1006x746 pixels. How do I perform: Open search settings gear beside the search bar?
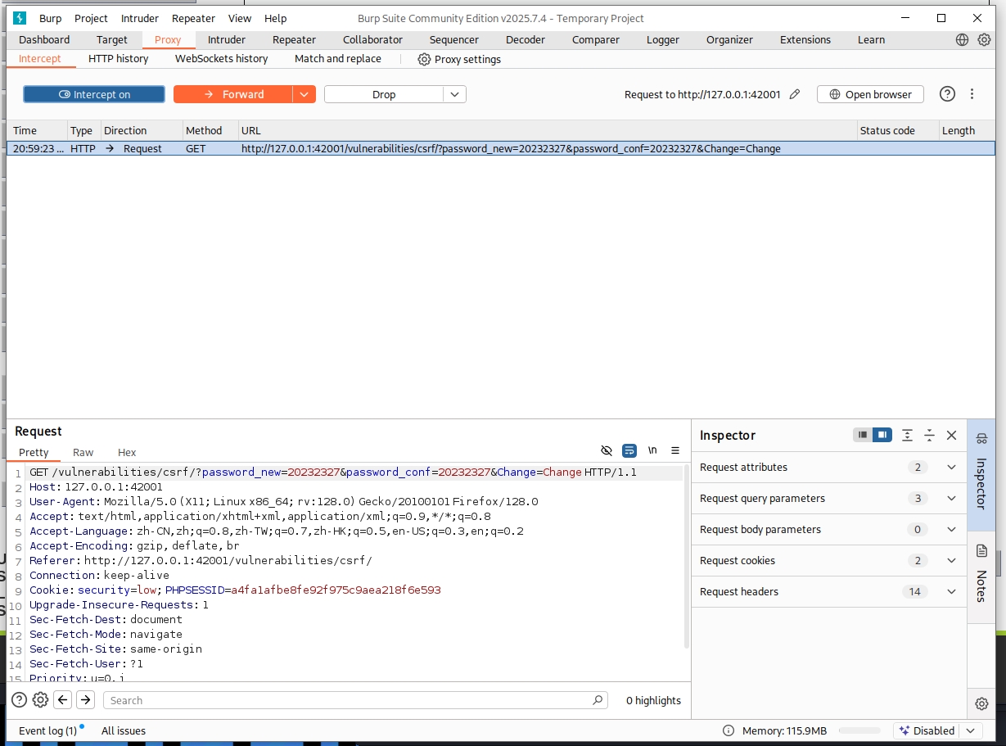coord(40,699)
